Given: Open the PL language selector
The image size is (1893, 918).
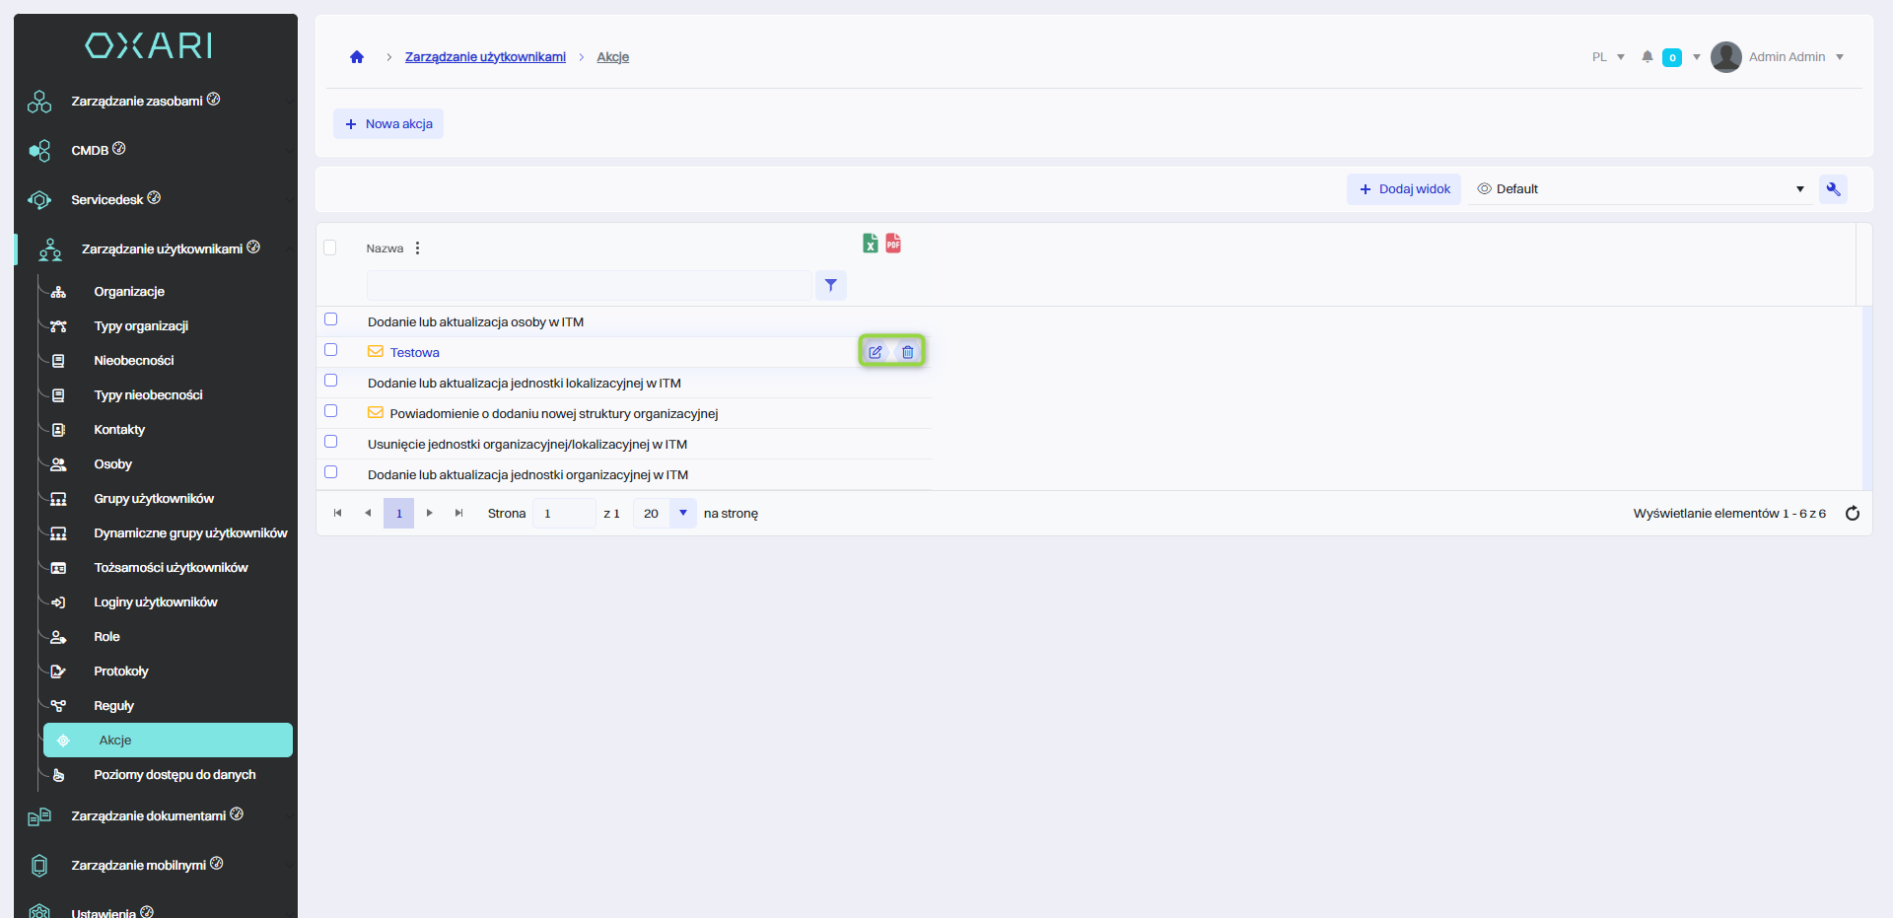Looking at the screenshot, I should pyautogui.click(x=1607, y=57).
